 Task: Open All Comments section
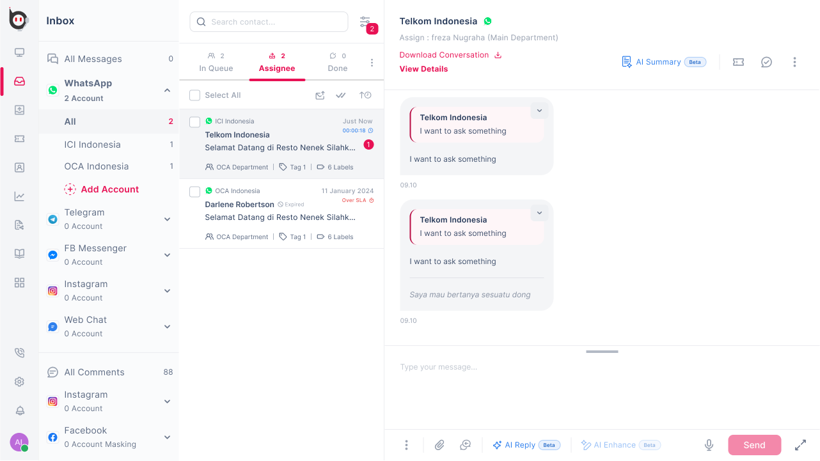pos(109,372)
